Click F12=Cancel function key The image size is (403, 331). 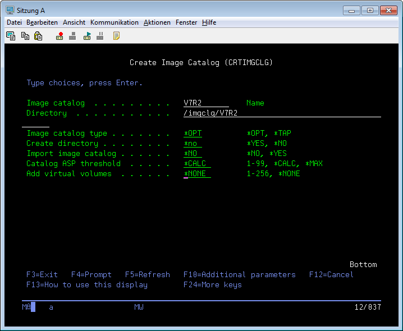pos(331,275)
